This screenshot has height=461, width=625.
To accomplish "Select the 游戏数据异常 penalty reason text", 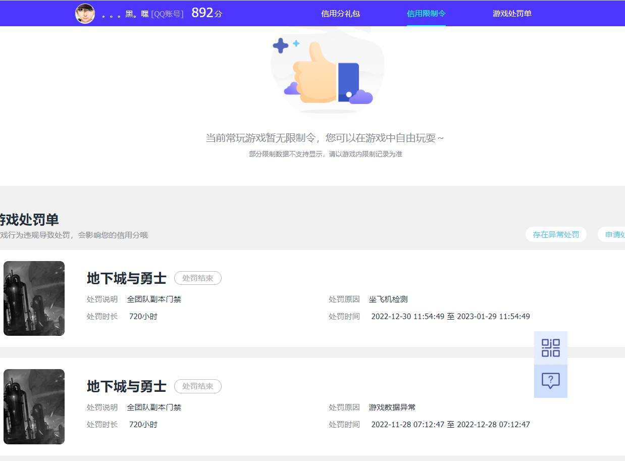I will [x=392, y=407].
